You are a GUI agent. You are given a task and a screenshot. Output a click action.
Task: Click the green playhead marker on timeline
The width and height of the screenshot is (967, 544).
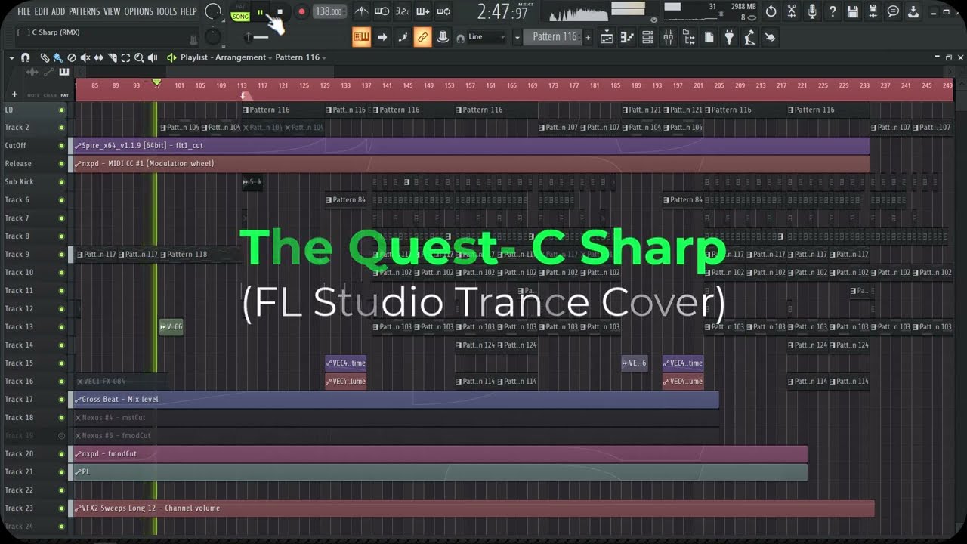point(156,82)
